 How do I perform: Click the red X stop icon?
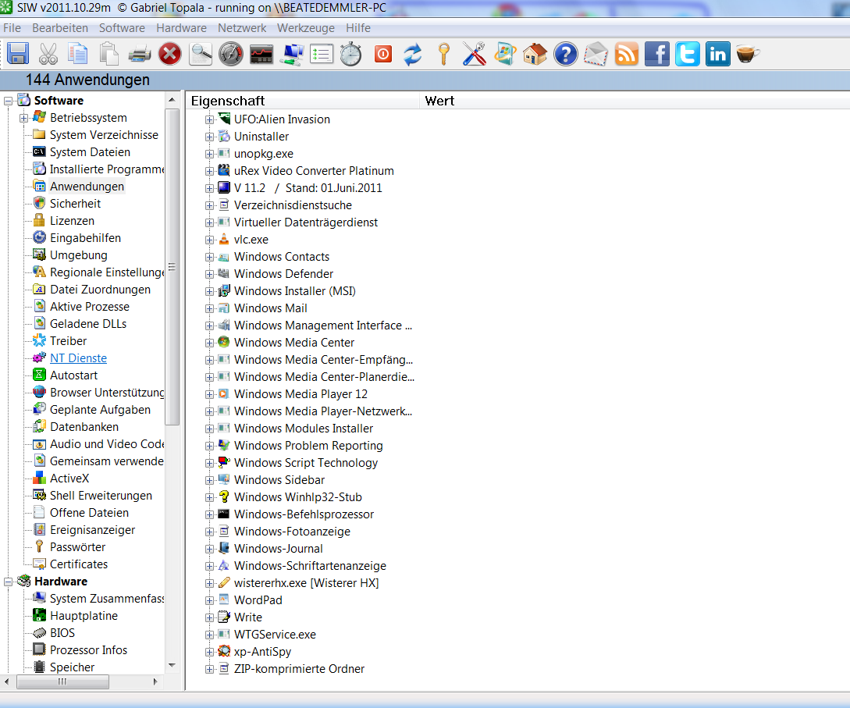(x=169, y=54)
